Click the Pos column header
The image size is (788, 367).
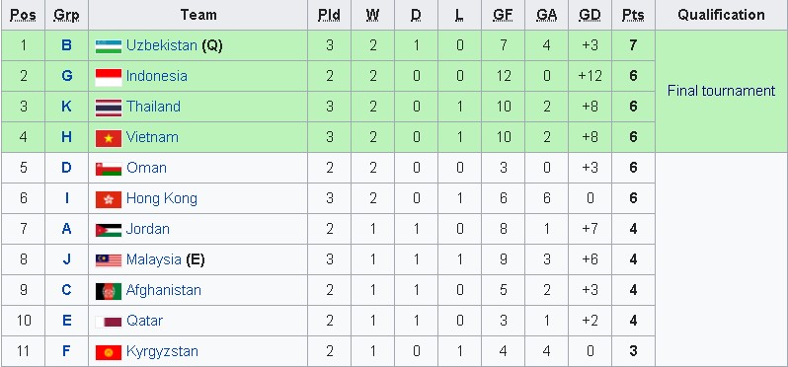(23, 15)
